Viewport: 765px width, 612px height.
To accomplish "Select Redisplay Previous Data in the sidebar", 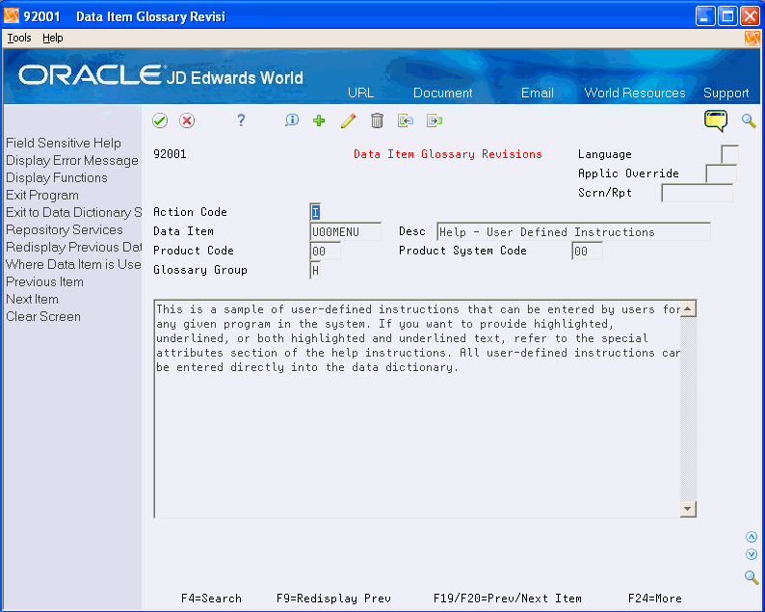I will (73, 247).
